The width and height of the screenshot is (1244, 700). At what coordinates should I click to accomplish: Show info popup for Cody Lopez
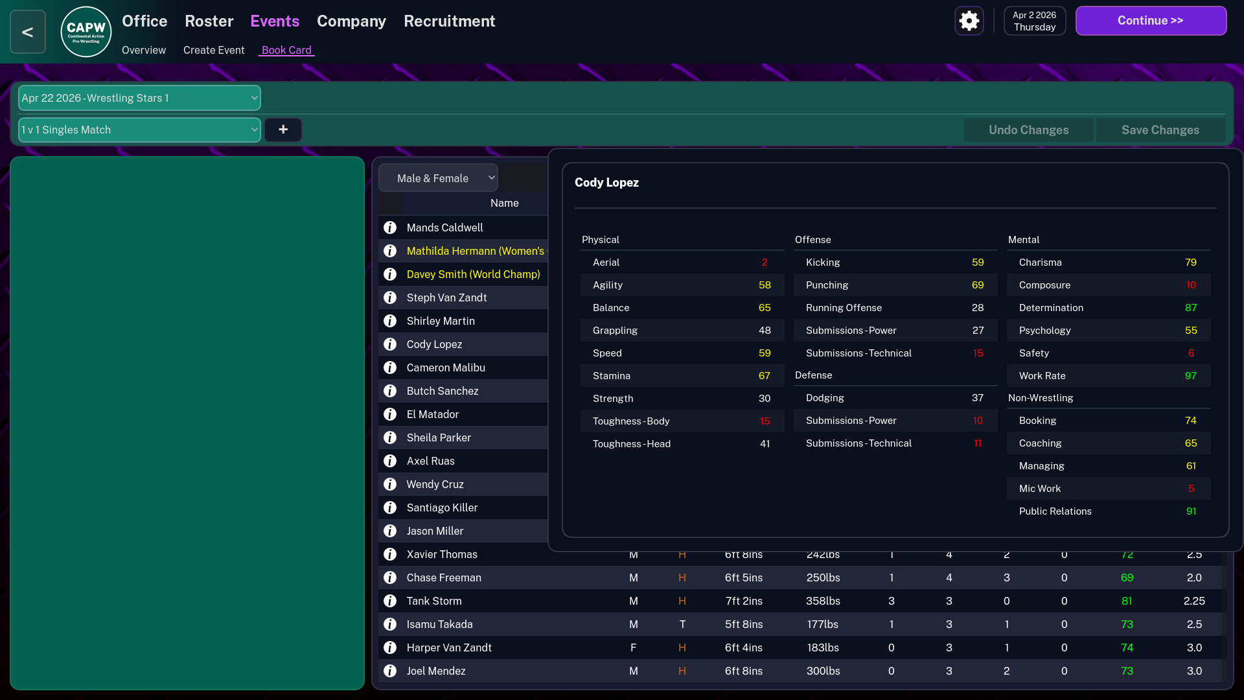(390, 344)
